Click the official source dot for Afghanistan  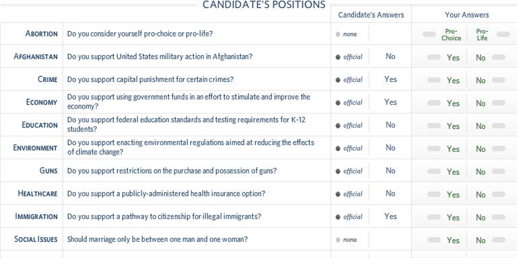coord(338,57)
